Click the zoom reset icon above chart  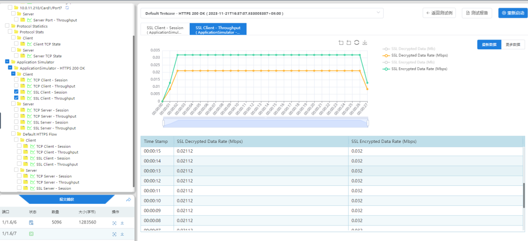pos(349,43)
